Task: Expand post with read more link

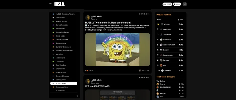Action: point(118,30)
